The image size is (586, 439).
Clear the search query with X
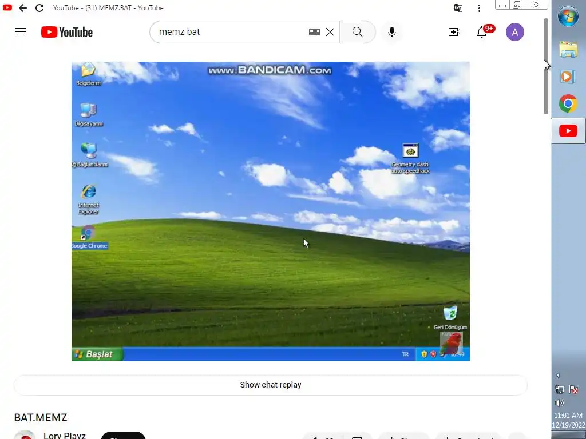pos(330,32)
